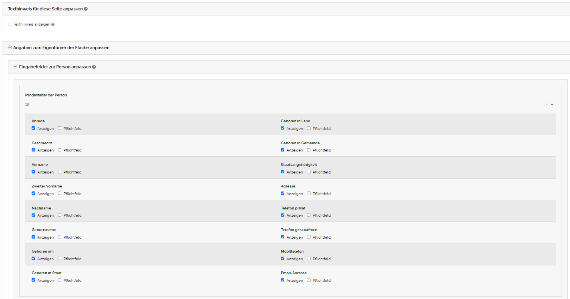Enable the Texthinweis anzeigen checkbox
570x299 pixels.
pos(10,24)
